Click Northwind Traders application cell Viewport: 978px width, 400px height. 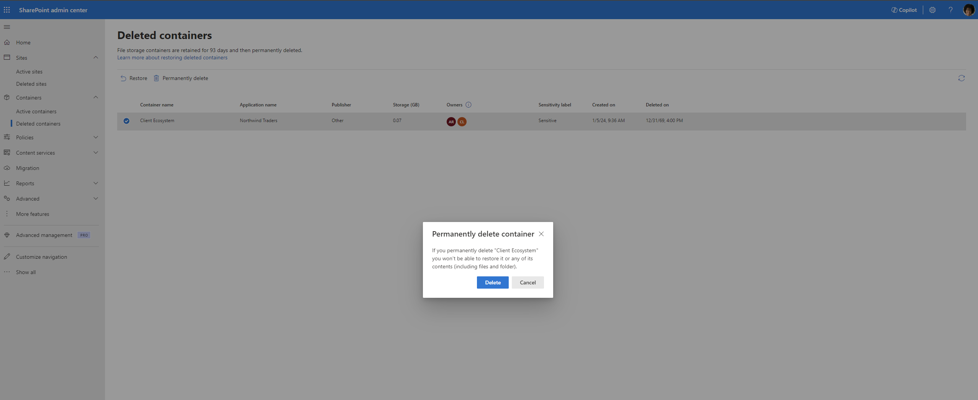[259, 121]
